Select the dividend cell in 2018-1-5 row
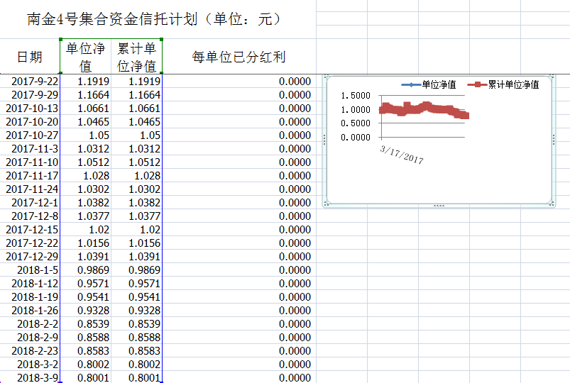 [x=239, y=270]
